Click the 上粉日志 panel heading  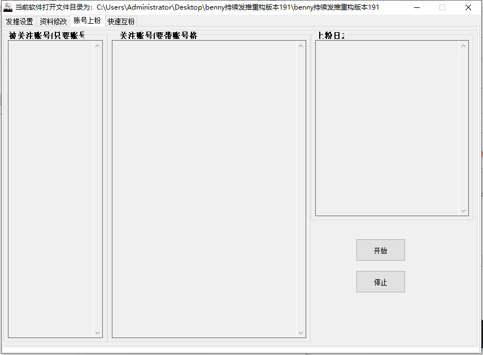(326, 34)
